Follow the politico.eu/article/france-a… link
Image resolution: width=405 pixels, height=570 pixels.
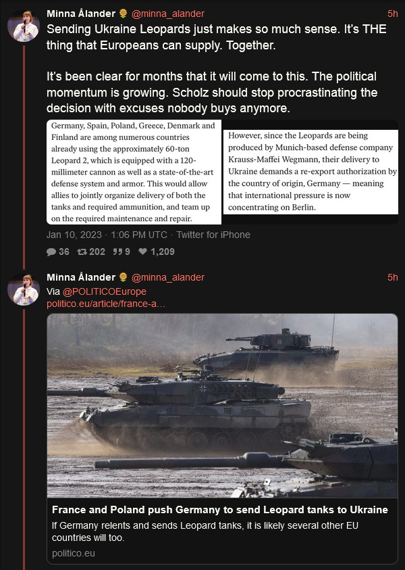pyautogui.click(x=106, y=304)
